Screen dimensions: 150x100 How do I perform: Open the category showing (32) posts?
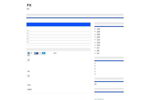tap(98, 29)
